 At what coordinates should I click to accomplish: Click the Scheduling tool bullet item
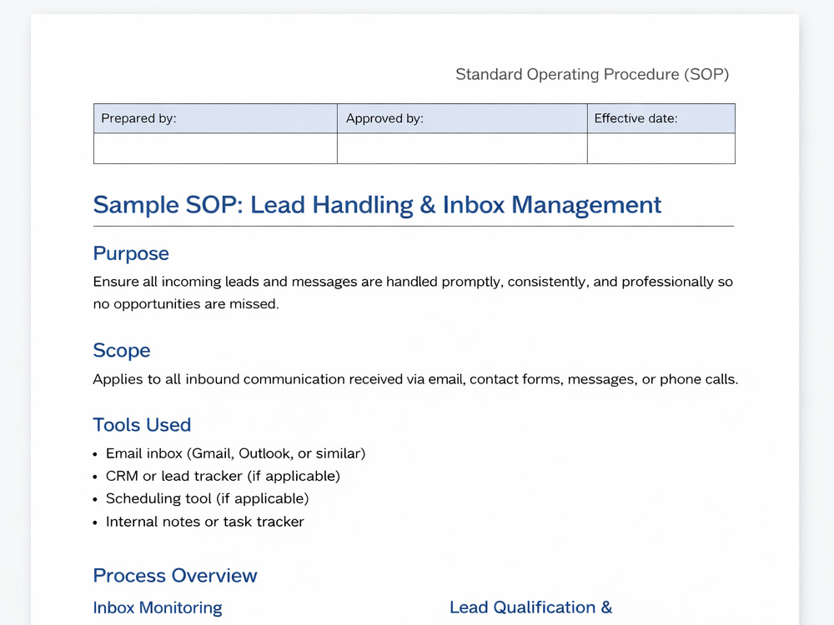(208, 498)
